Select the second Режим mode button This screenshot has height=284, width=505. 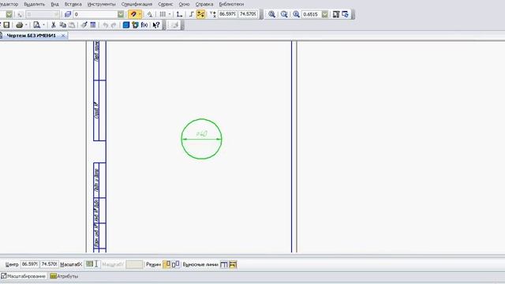tap(175, 264)
